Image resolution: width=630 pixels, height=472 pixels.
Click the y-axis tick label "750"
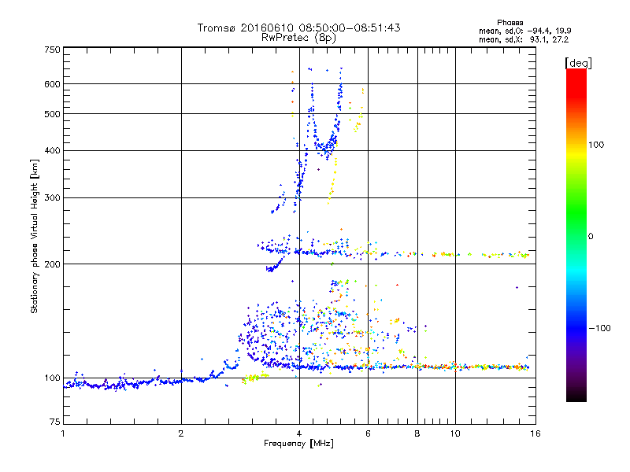(52, 50)
